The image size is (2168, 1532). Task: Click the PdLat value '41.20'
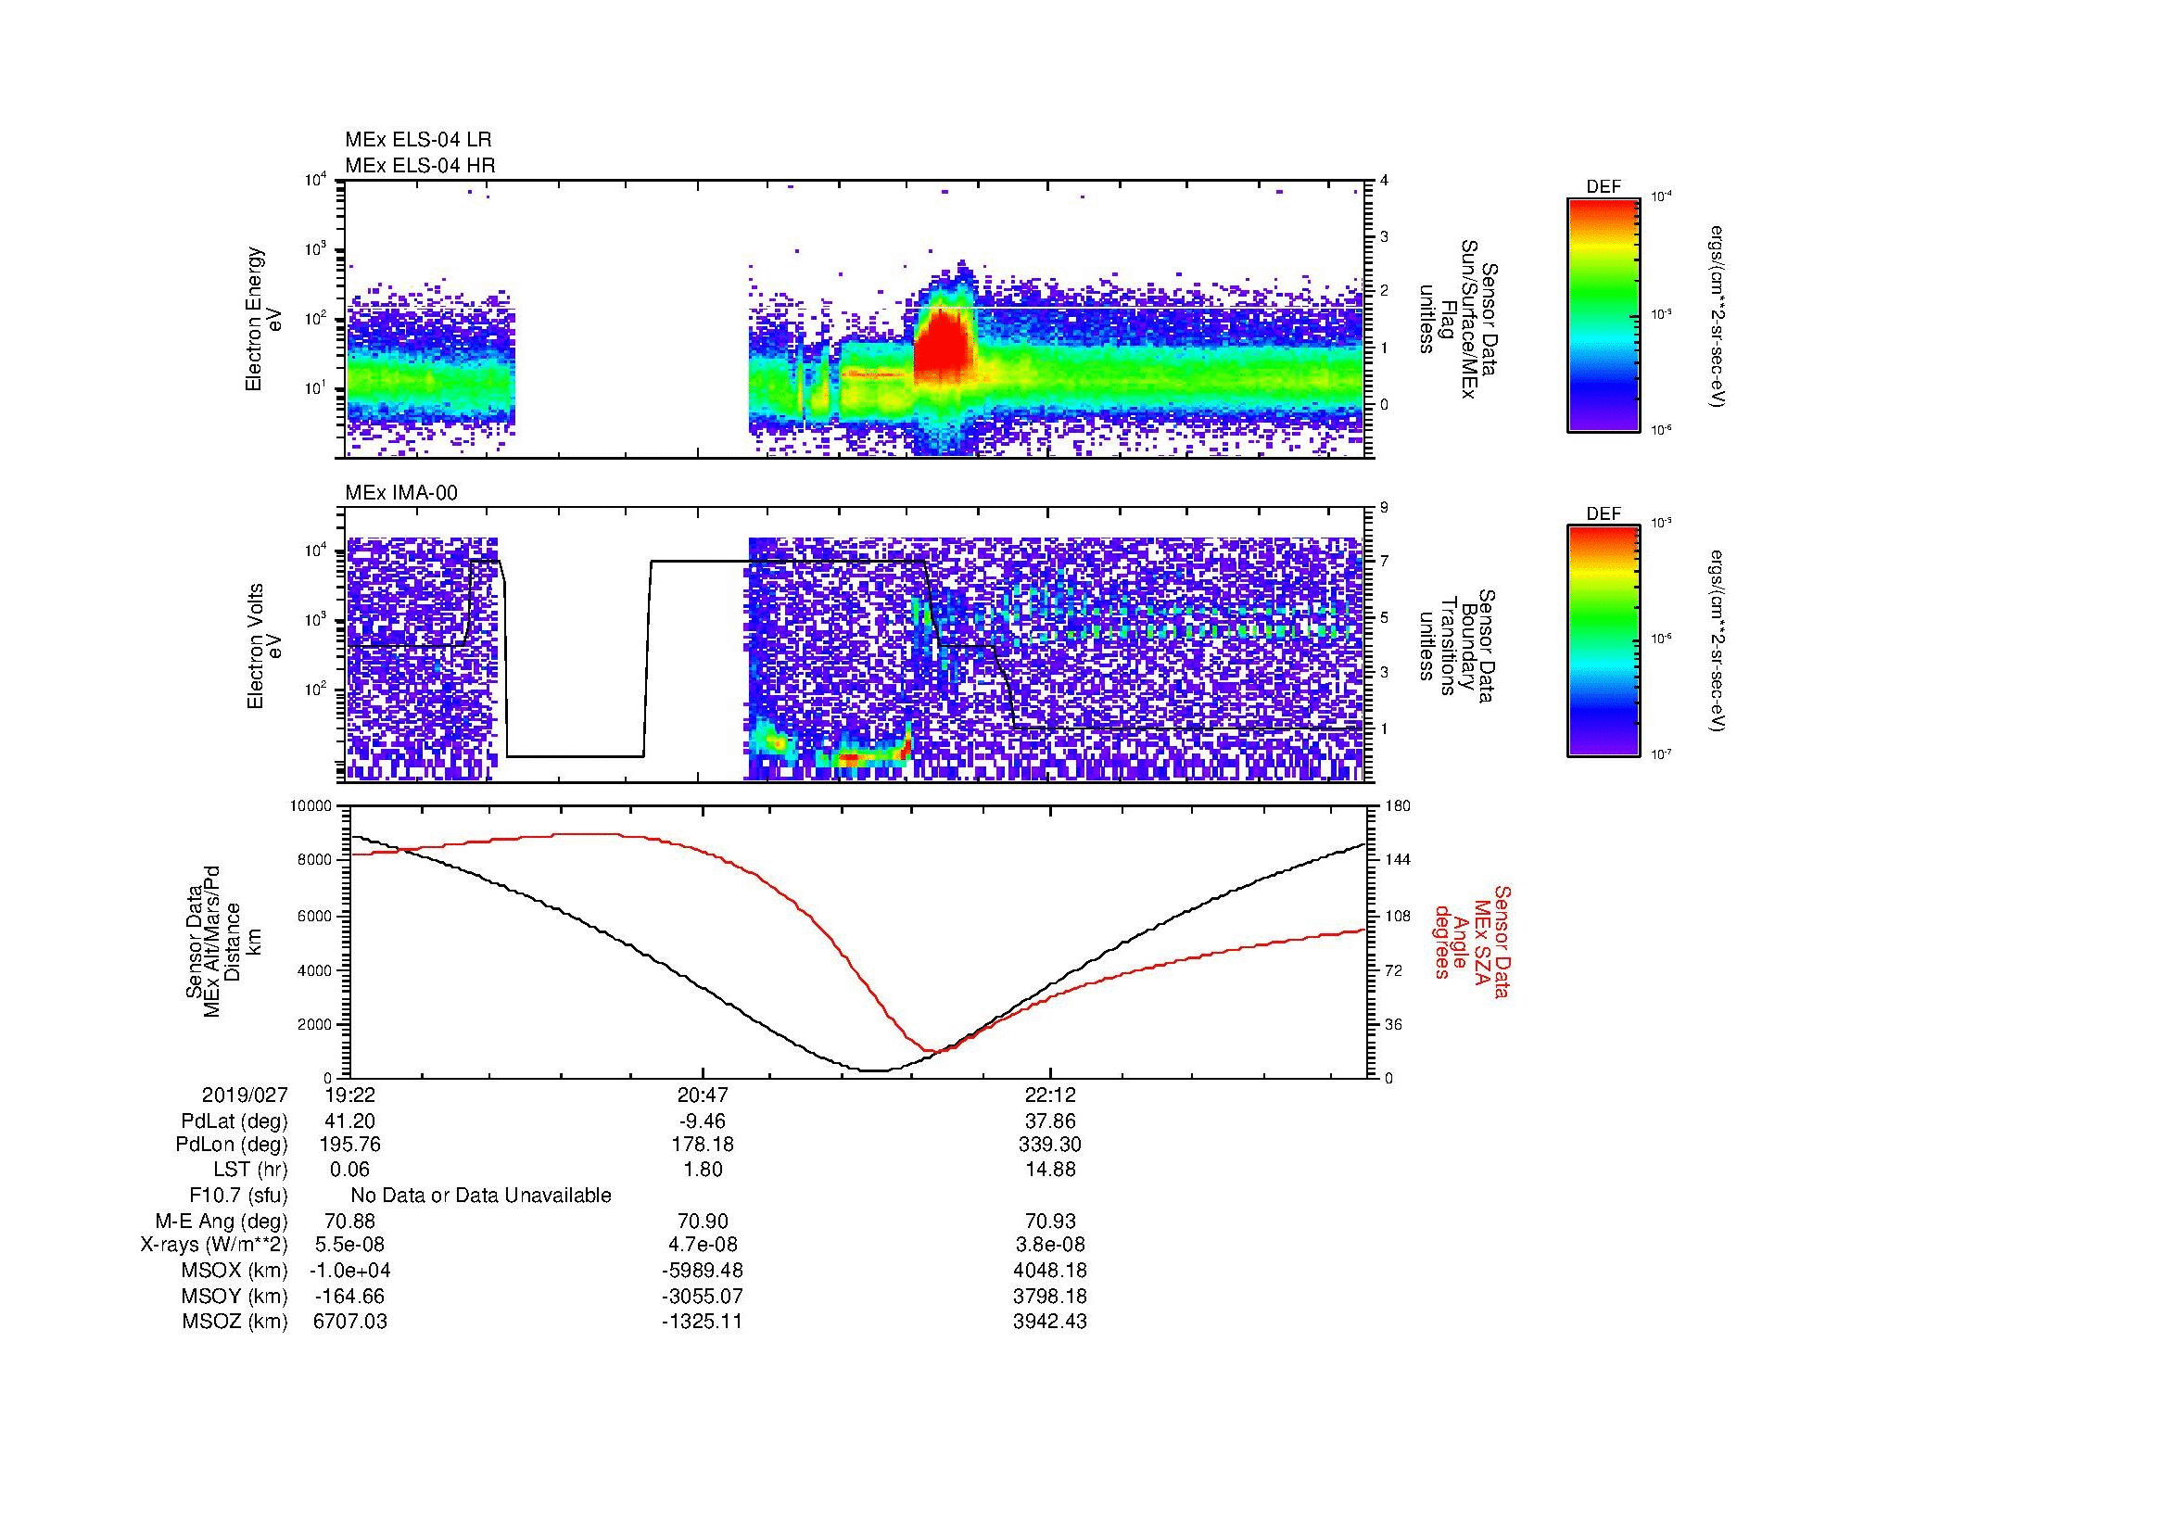click(x=349, y=1121)
